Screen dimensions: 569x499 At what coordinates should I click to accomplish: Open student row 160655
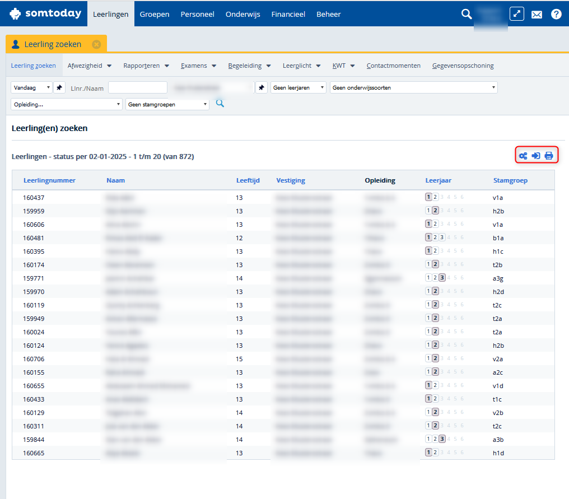point(283,385)
